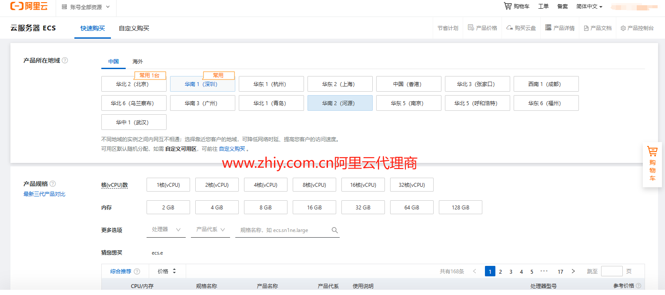Select region 华东 1 (杭州)
This screenshot has width=665, height=295.
(271, 84)
